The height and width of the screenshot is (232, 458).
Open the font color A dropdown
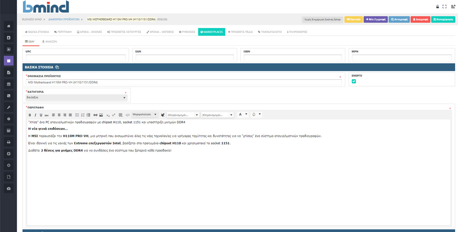pyautogui.click(x=242, y=114)
